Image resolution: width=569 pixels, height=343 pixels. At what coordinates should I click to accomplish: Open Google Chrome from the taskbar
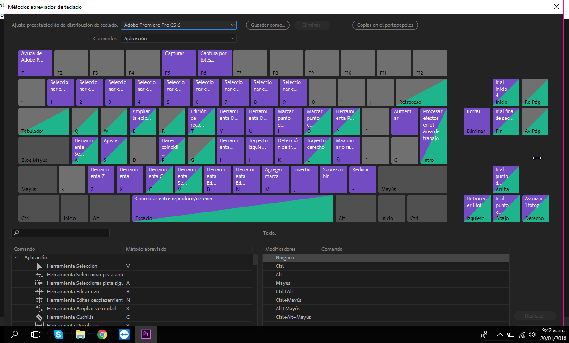[x=102, y=334]
